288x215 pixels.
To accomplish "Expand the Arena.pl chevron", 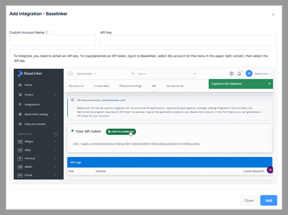I will 56,158.
